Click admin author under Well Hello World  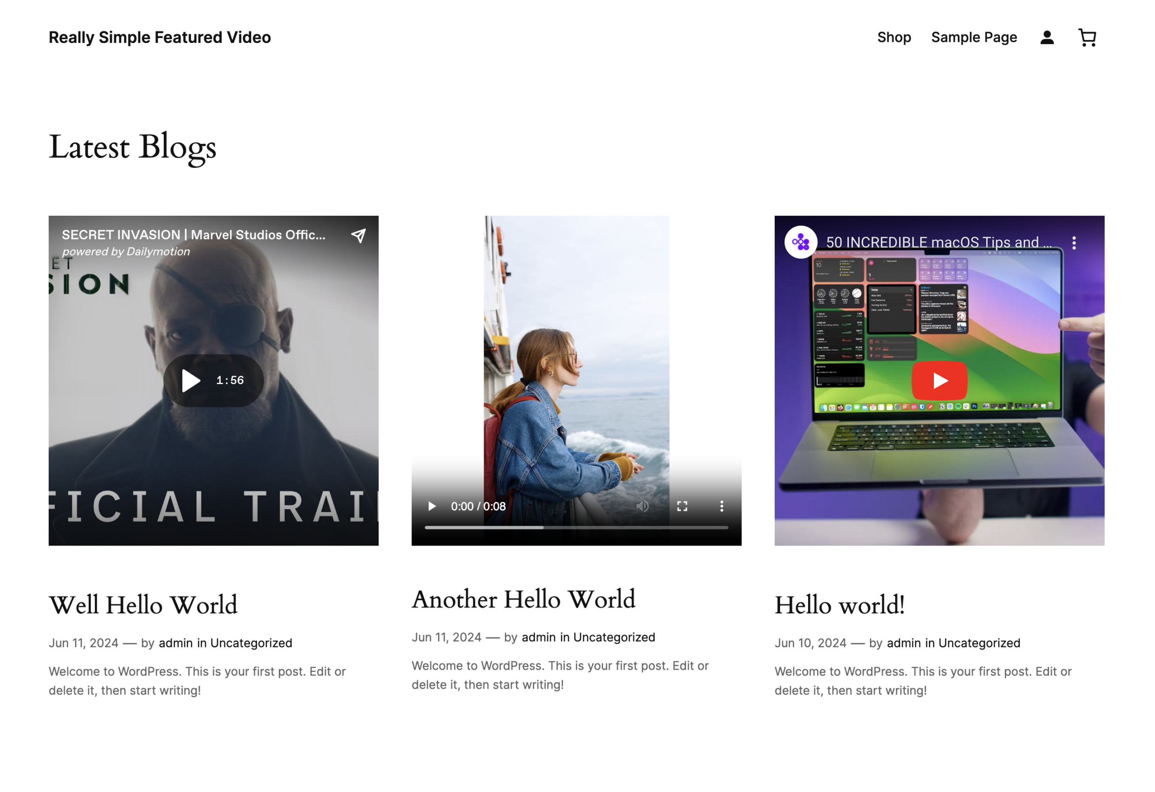176,643
